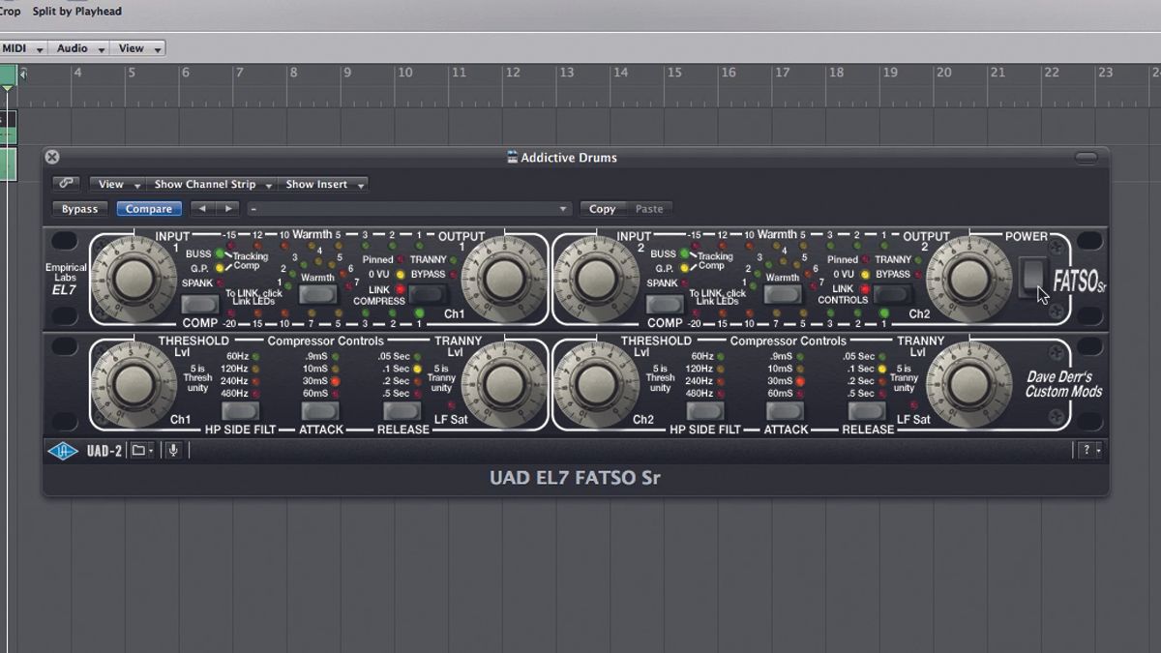The height and width of the screenshot is (653, 1161).
Task: Adjust the Ch1 INPUT knob
Action: (x=133, y=278)
